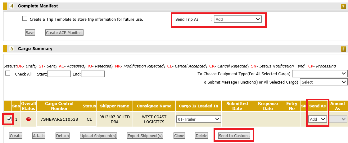The image size is (348, 143).
Task: Click the Cargo Summary section title
Action: coord(35,49)
